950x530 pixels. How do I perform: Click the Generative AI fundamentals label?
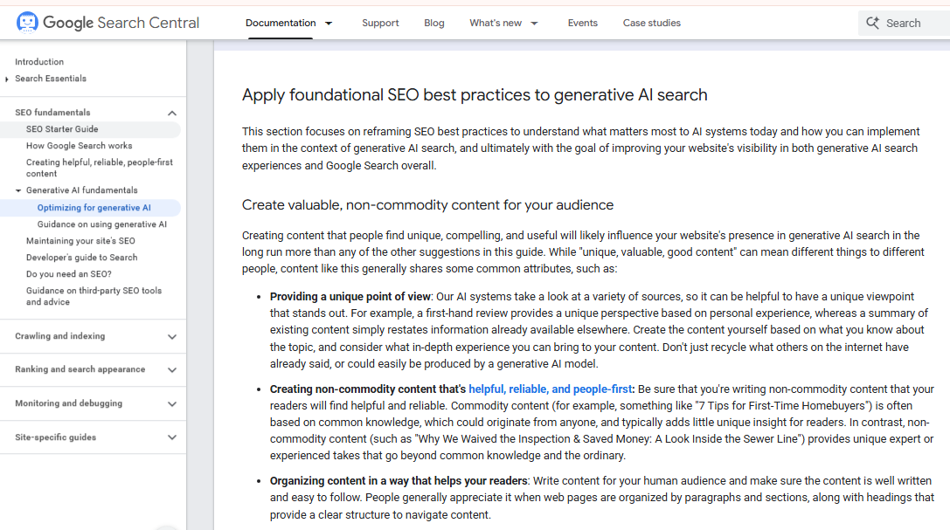tap(82, 190)
